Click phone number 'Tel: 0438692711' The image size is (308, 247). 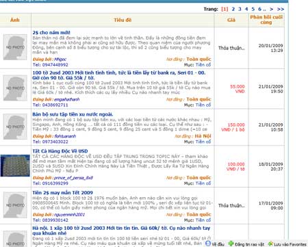click(50, 105)
